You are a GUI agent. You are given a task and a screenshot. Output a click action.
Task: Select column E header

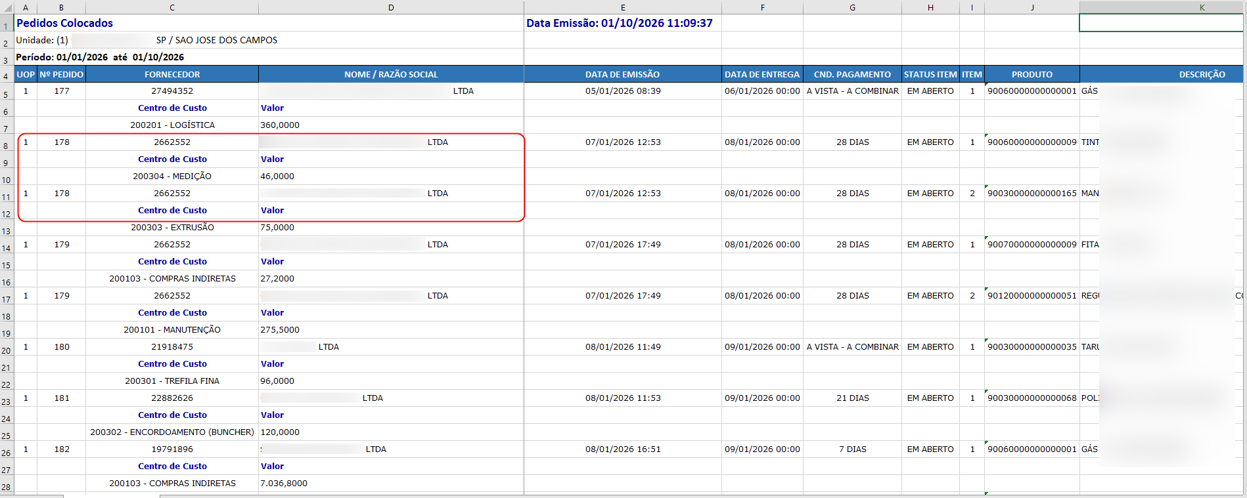pos(623,7)
